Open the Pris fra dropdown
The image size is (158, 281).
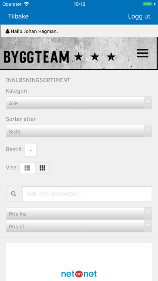click(x=79, y=214)
